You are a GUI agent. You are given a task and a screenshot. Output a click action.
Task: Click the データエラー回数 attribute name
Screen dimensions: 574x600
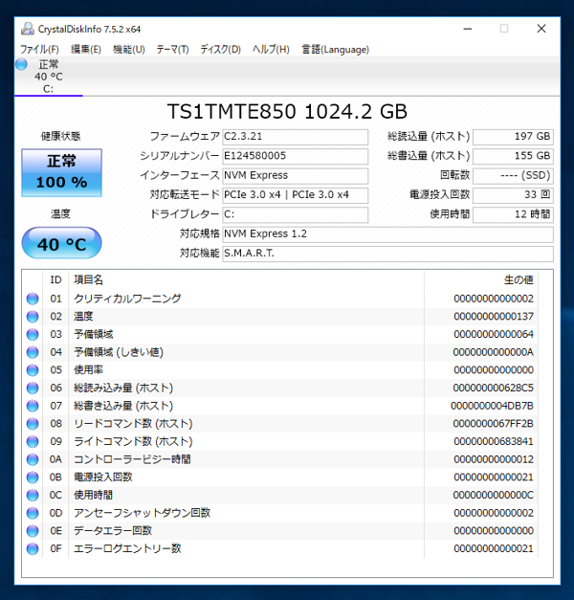[113, 531]
